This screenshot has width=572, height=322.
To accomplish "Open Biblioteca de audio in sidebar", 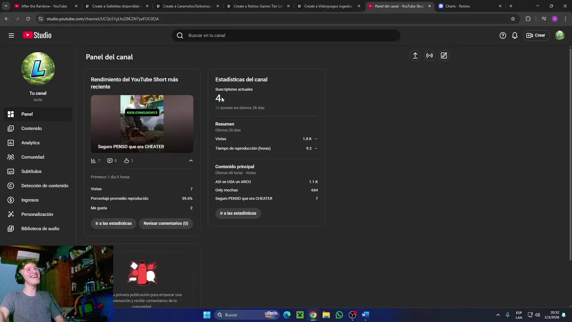I will tap(38, 229).
